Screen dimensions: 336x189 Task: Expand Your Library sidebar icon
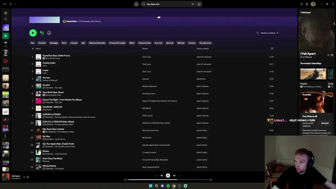[x=6, y=13]
